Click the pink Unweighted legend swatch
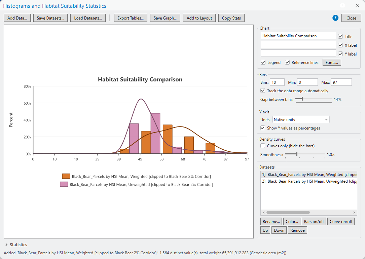 click(x=64, y=184)
